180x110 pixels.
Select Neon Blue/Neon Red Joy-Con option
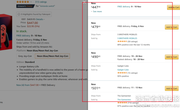click(x=52, y=56)
